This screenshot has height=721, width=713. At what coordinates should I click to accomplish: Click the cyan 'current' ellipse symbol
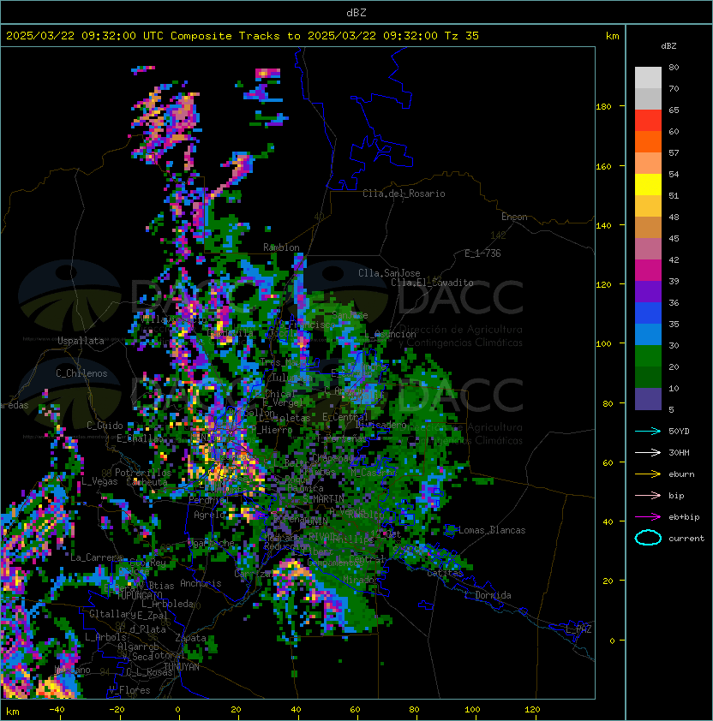click(x=648, y=538)
